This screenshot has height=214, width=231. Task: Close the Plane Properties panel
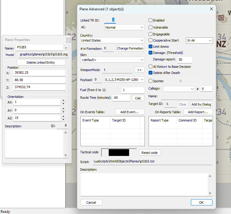(x=68, y=40)
